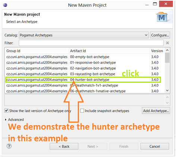The height and width of the screenshot is (157, 176).
Task: Click the description box down arrow
Action: [167, 103]
